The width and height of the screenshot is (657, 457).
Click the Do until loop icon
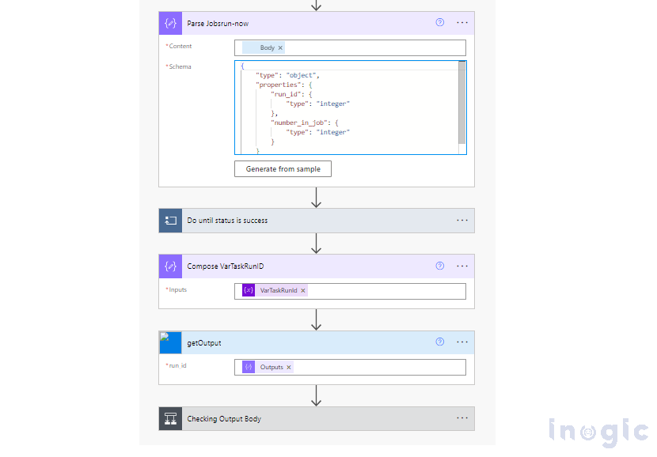point(170,221)
